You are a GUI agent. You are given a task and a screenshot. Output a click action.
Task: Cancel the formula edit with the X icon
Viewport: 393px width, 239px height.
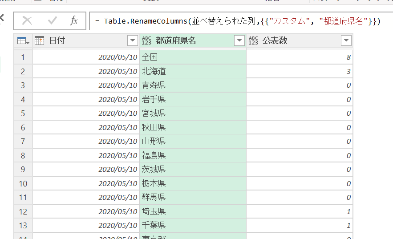tap(27, 21)
